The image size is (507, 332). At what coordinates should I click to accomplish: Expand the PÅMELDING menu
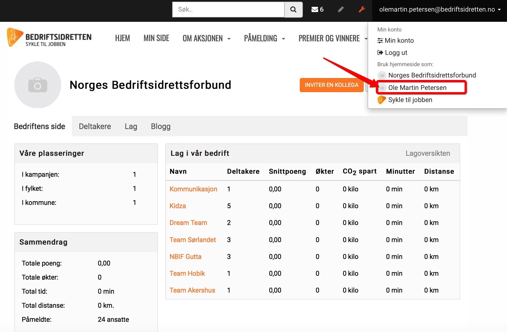tap(265, 38)
